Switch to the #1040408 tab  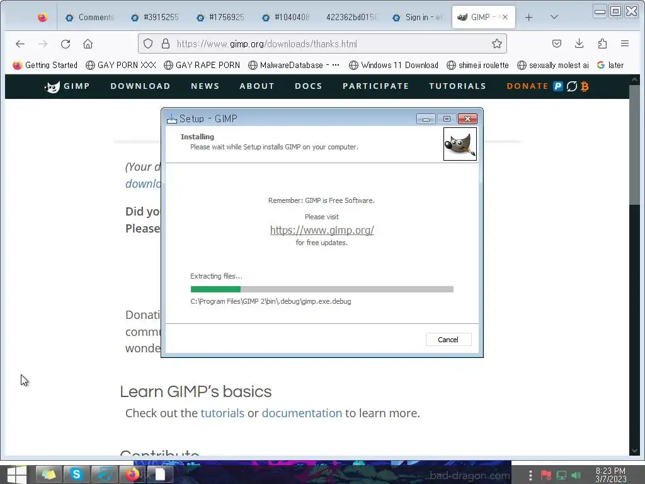coord(285,17)
